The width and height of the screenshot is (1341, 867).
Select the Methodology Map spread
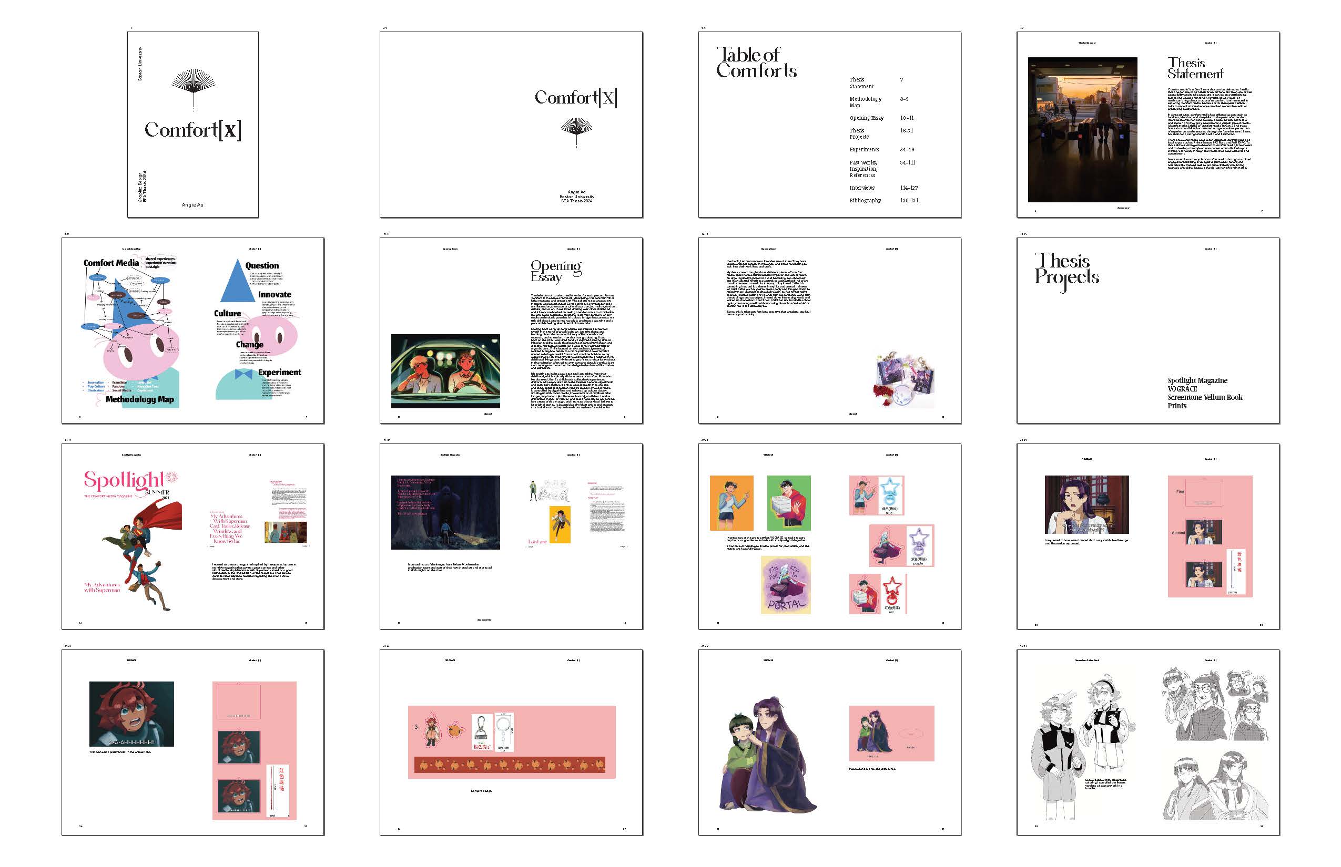tap(192, 331)
